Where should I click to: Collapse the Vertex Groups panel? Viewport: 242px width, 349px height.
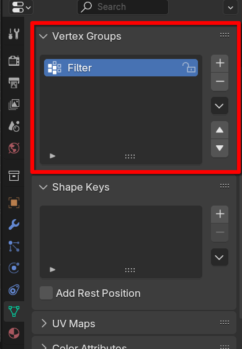[x=43, y=36]
